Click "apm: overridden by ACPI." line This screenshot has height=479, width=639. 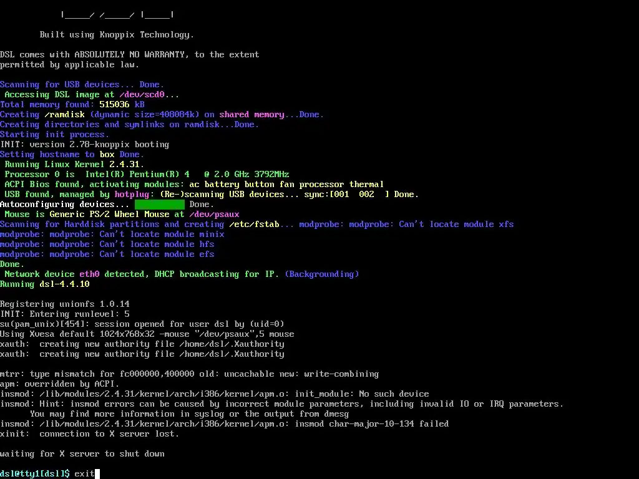point(59,384)
